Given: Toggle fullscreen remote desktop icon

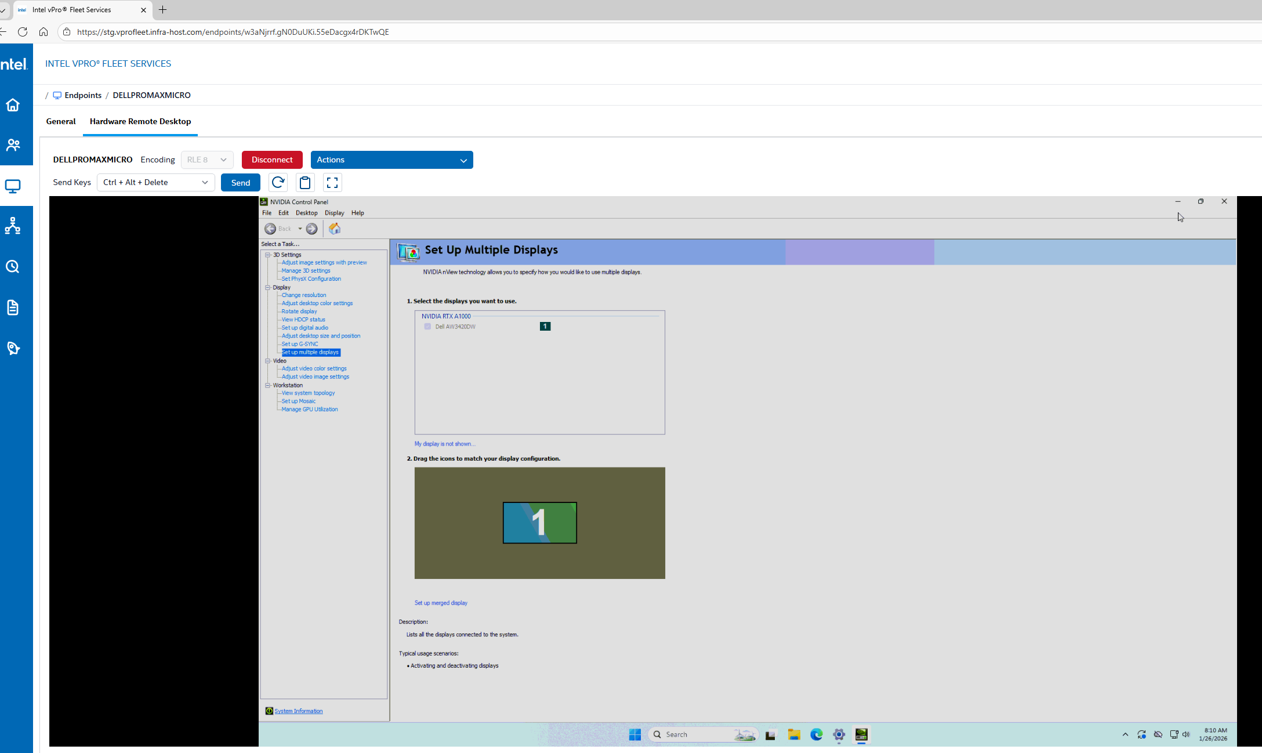Looking at the screenshot, I should click(x=332, y=183).
